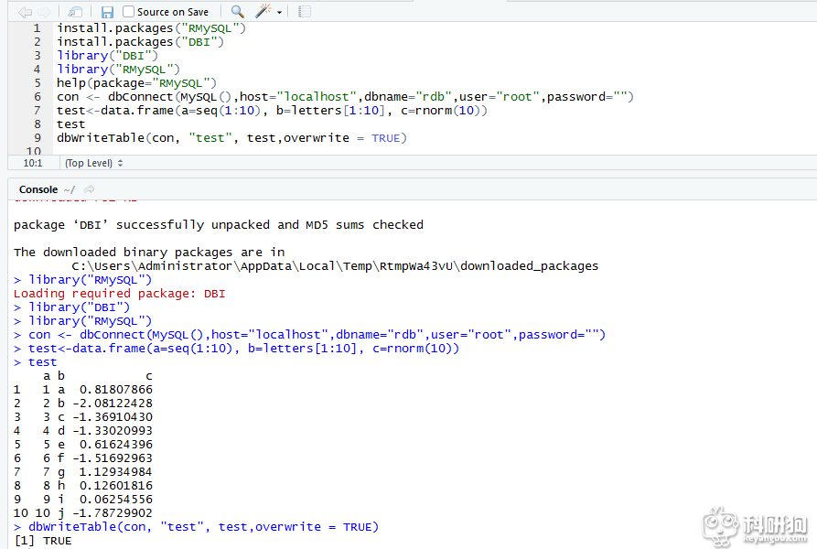Enable the Source on Save checkbox
Screen dimensions: 817x549
point(128,11)
